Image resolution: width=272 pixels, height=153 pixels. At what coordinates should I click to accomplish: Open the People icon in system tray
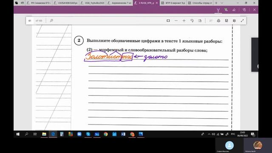click(x=202, y=134)
